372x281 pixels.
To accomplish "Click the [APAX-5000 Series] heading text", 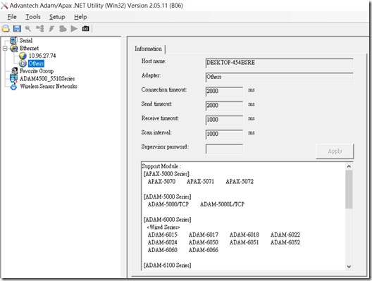I will (166, 174).
